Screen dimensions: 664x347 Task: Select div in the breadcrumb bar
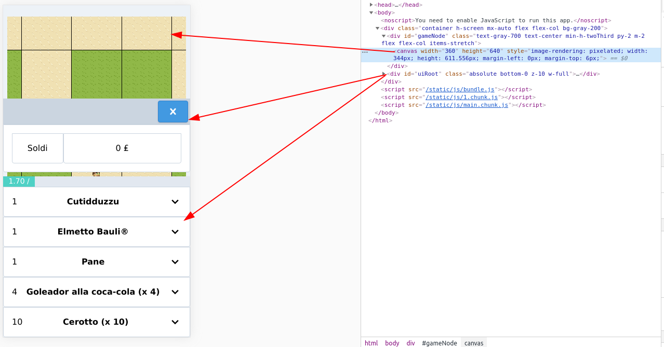(410, 343)
